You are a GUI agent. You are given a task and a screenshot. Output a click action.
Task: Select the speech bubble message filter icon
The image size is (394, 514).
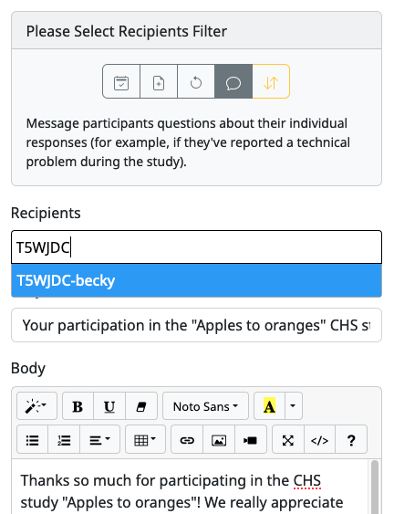coord(233,81)
